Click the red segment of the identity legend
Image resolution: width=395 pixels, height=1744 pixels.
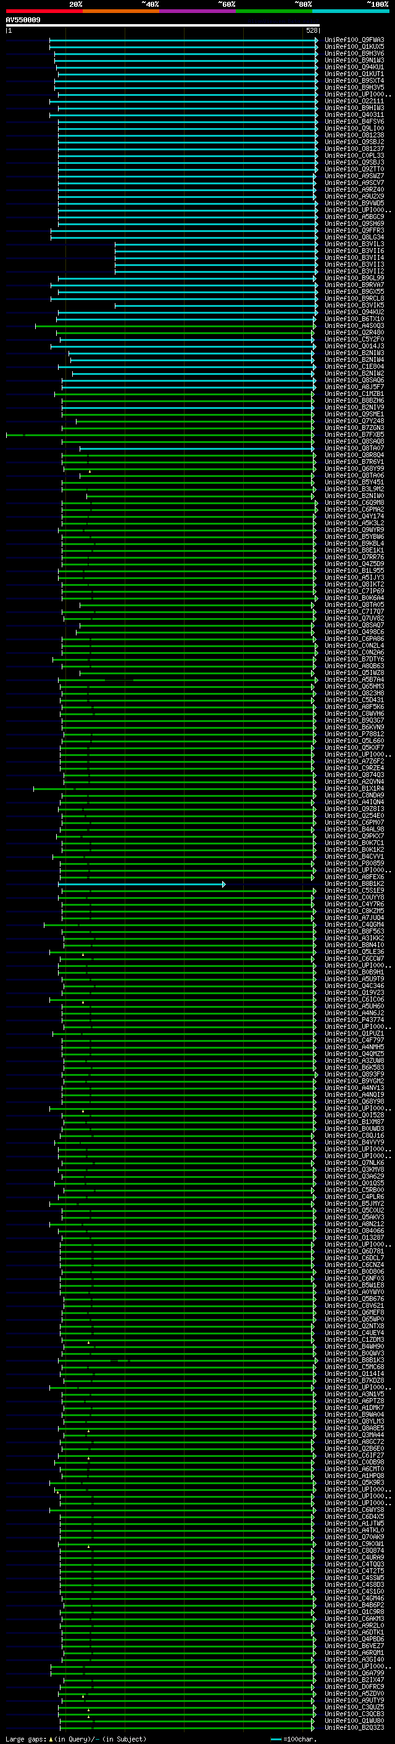click(44, 11)
